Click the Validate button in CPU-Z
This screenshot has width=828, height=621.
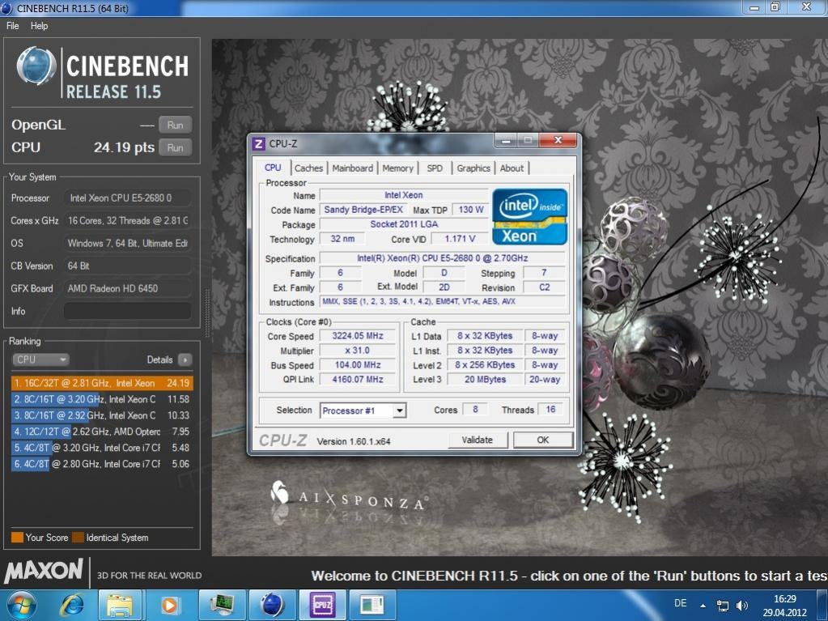tap(478, 440)
